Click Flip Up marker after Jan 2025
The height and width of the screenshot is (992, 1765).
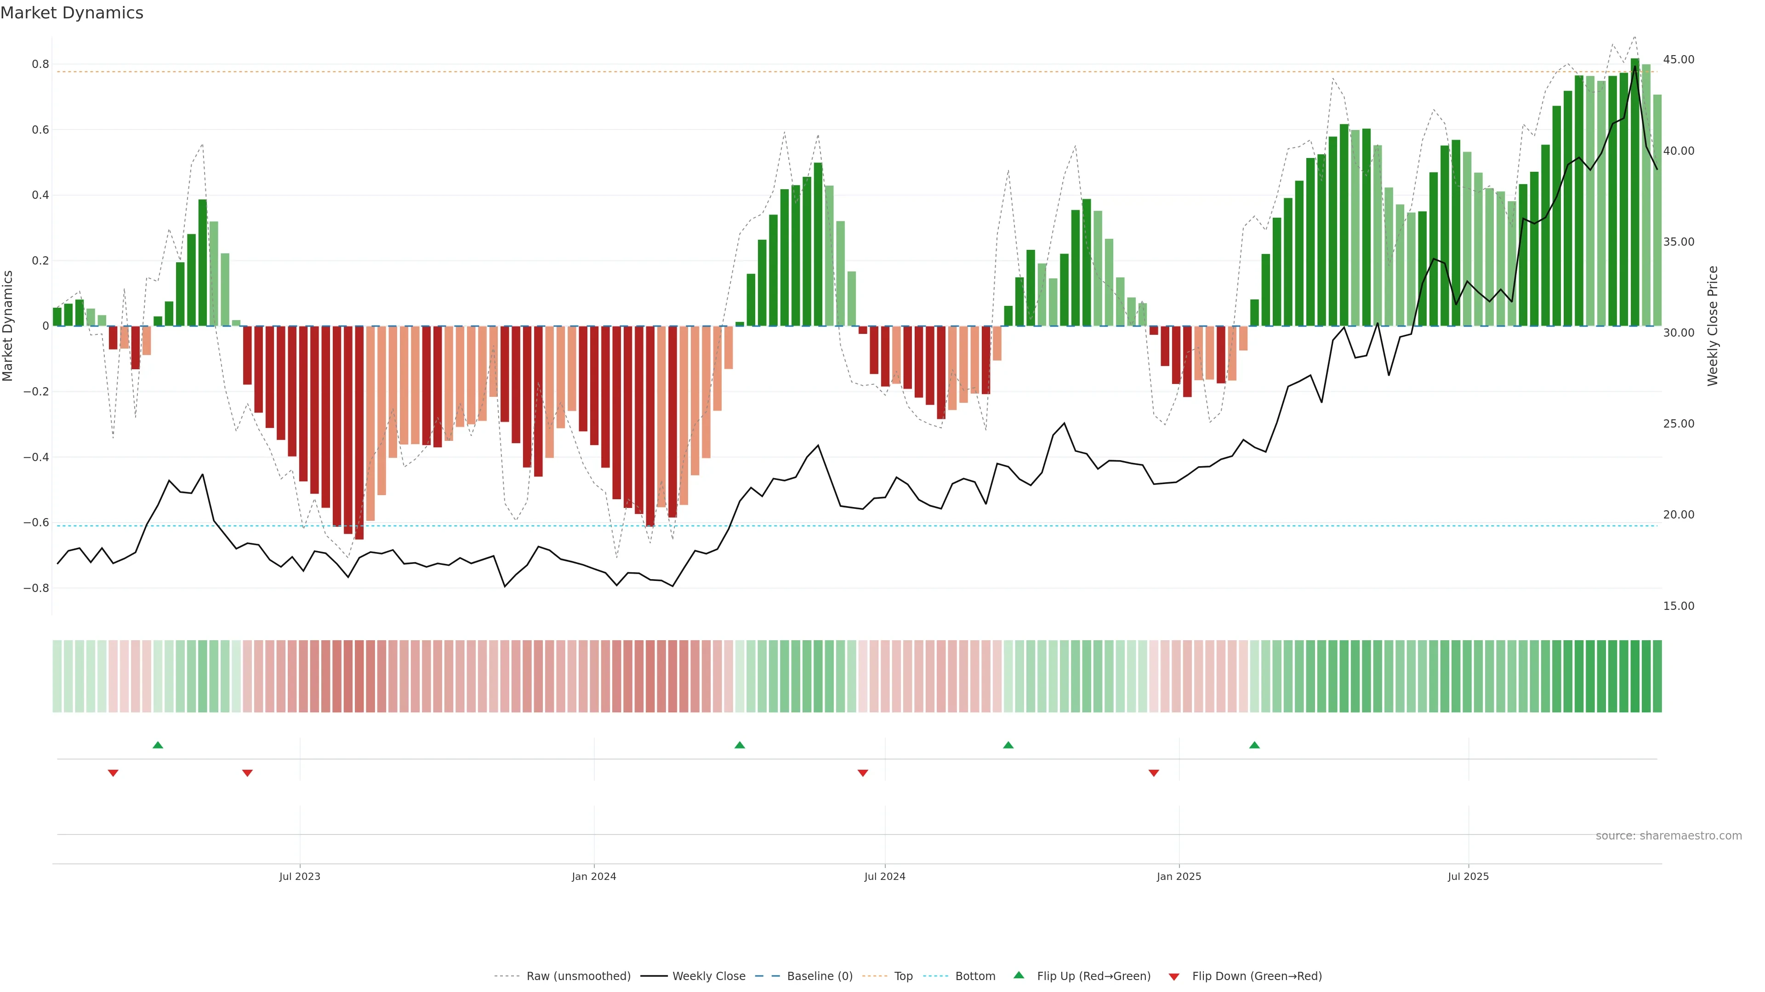[1254, 745]
